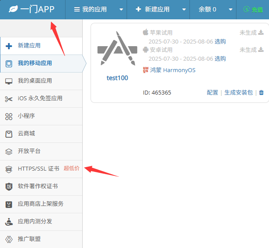Open HTTPS/SSL 证书 sidebar item
The width and height of the screenshot is (269, 248).
41,169
